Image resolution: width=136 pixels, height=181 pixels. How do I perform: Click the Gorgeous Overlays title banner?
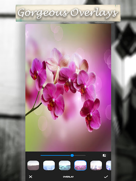(68, 13)
